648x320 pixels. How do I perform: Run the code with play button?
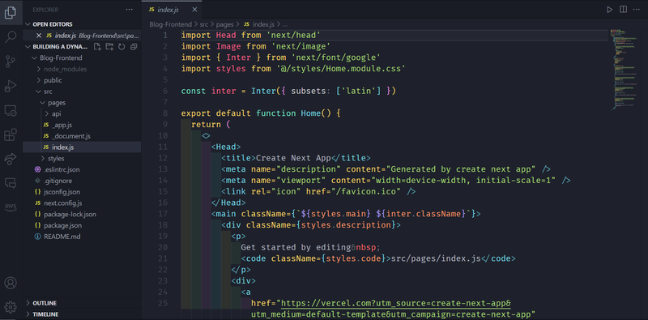[x=610, y=10]
